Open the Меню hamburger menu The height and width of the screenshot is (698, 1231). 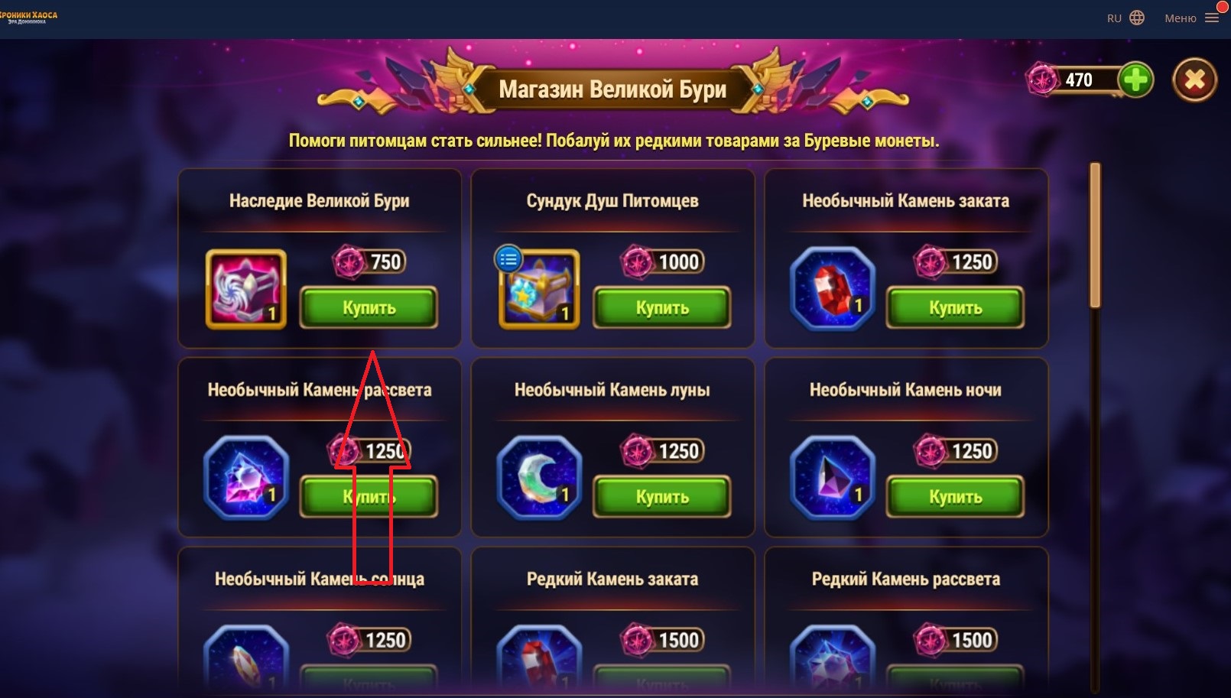pos(1191,18)
